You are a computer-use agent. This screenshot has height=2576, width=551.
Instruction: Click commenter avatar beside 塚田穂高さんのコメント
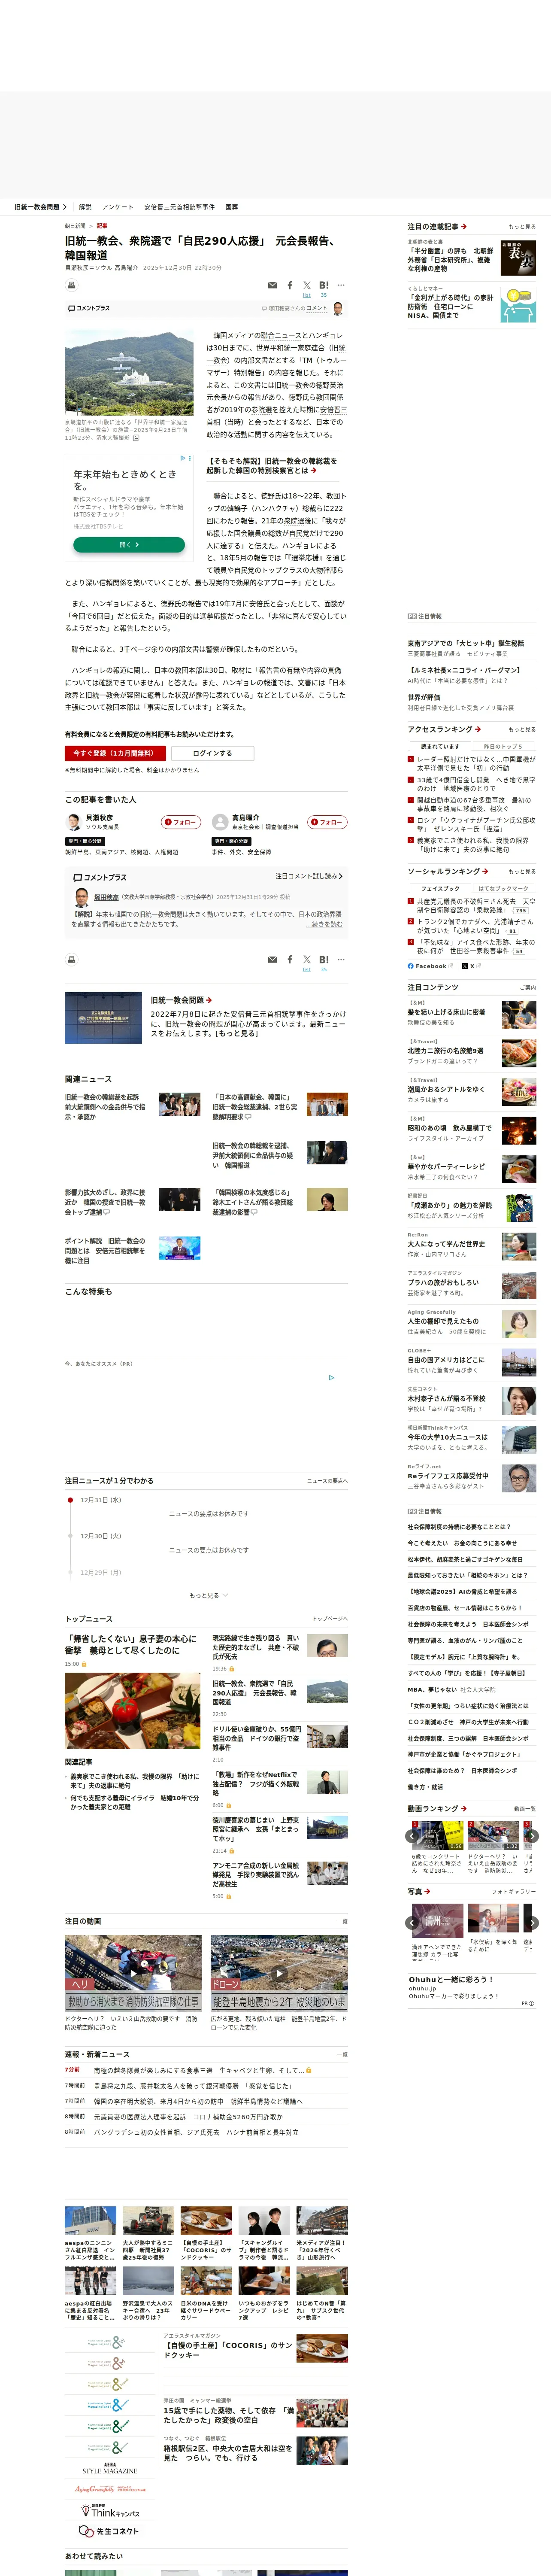(338, 308)
